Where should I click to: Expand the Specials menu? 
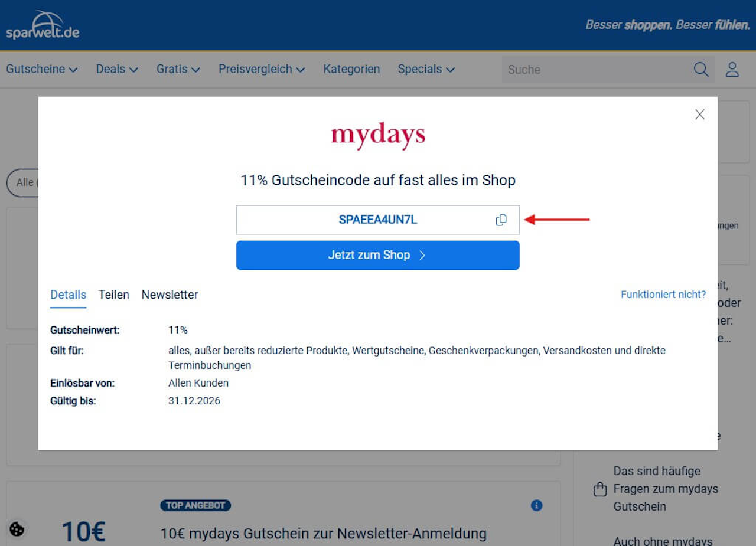(x=426, y=69)
